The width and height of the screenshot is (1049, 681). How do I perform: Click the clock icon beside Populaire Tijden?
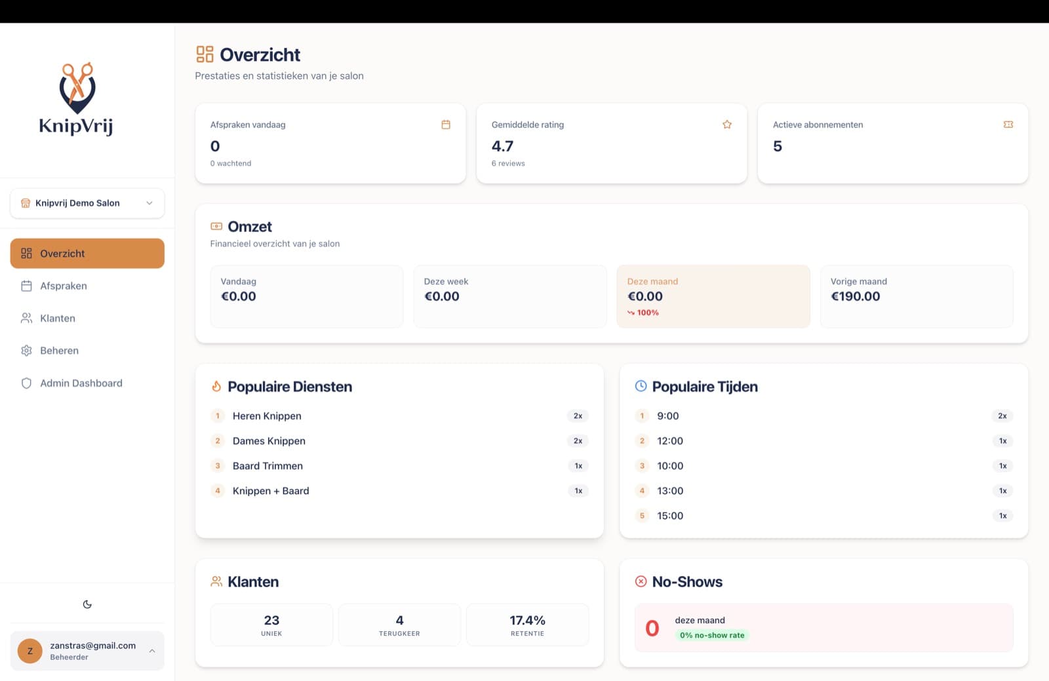point(641,386)
